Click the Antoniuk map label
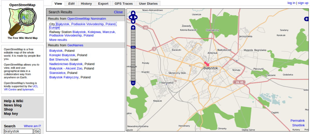The image size is (310, 134). (x=213, y=53)
